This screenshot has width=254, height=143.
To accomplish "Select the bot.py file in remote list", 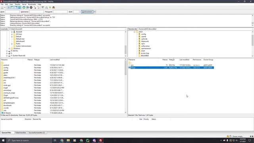I will (x=171, y=68).
